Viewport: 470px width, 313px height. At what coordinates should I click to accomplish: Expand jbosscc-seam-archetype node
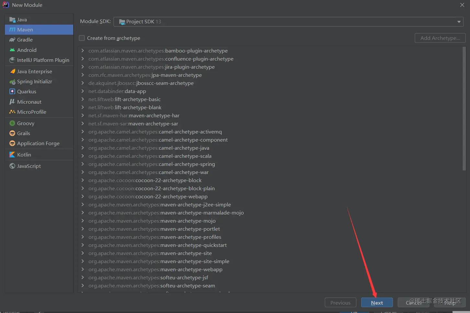tap(83, 83)
